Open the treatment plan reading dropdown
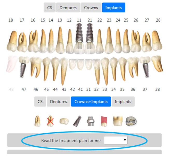 pyautogui.click(x=116, y=140)
